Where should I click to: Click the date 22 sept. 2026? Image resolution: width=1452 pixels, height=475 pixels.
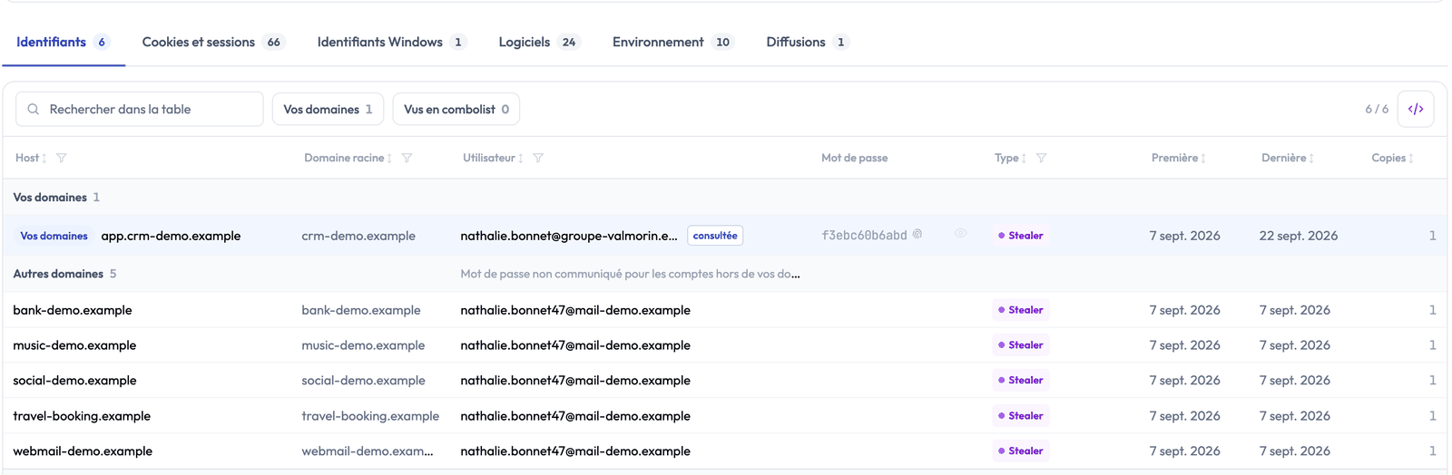tap(1299, 236)
